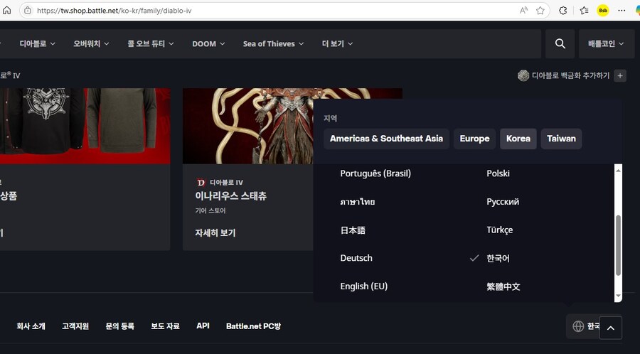The image size is (640, 354).
Task: Open Bsb profile avatar
Action: point(603,11)
